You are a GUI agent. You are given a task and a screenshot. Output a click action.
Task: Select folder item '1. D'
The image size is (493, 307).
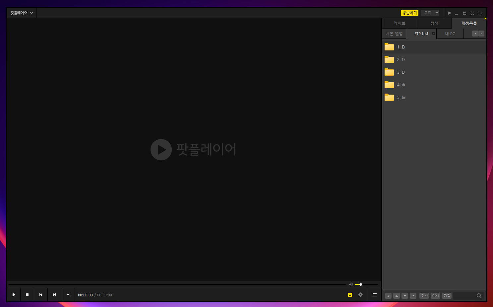tap(434, 47)
